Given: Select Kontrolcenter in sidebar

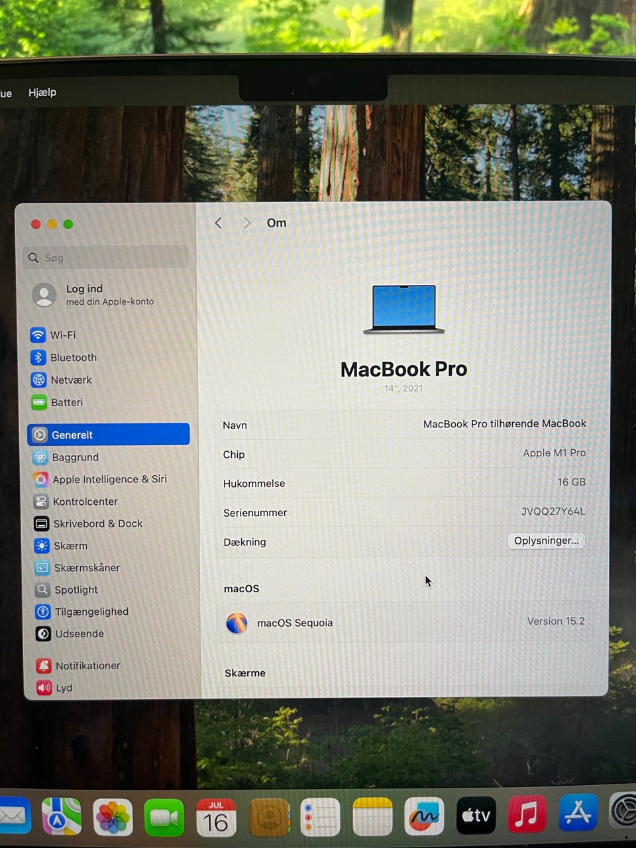Looking at the screenshot, I should [x=85, y=502].
